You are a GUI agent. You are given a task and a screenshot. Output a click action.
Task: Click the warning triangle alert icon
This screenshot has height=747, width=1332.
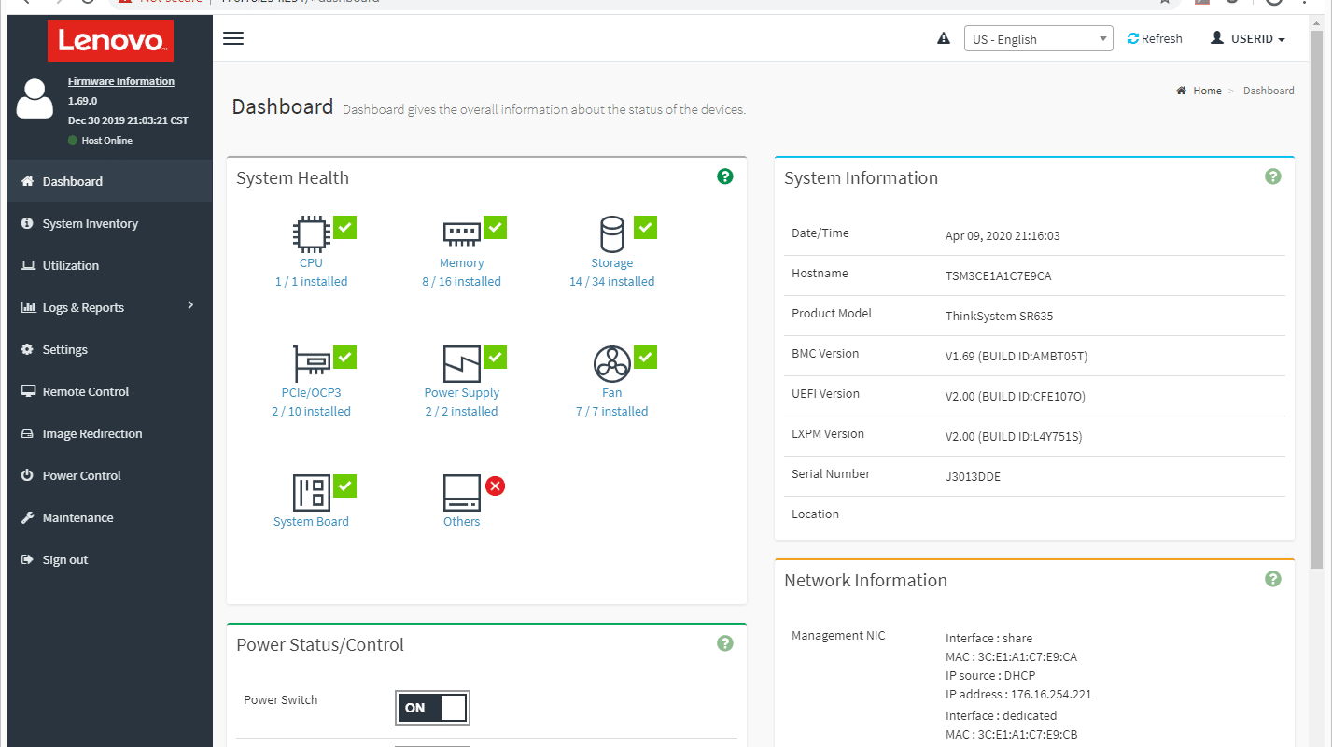click(944, 38)
